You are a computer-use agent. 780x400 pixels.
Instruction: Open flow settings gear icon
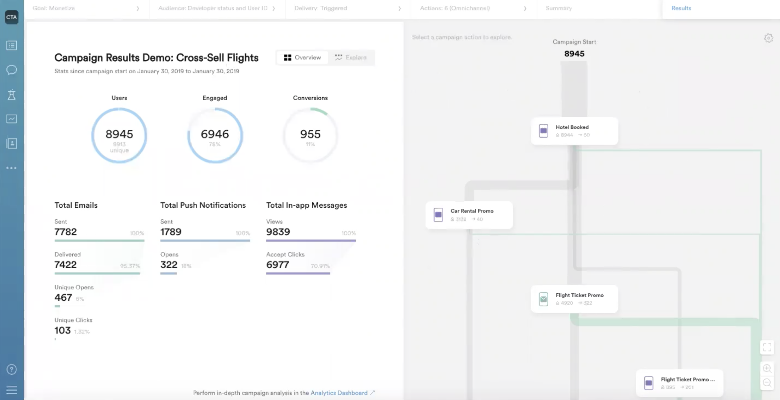[768, 38]
